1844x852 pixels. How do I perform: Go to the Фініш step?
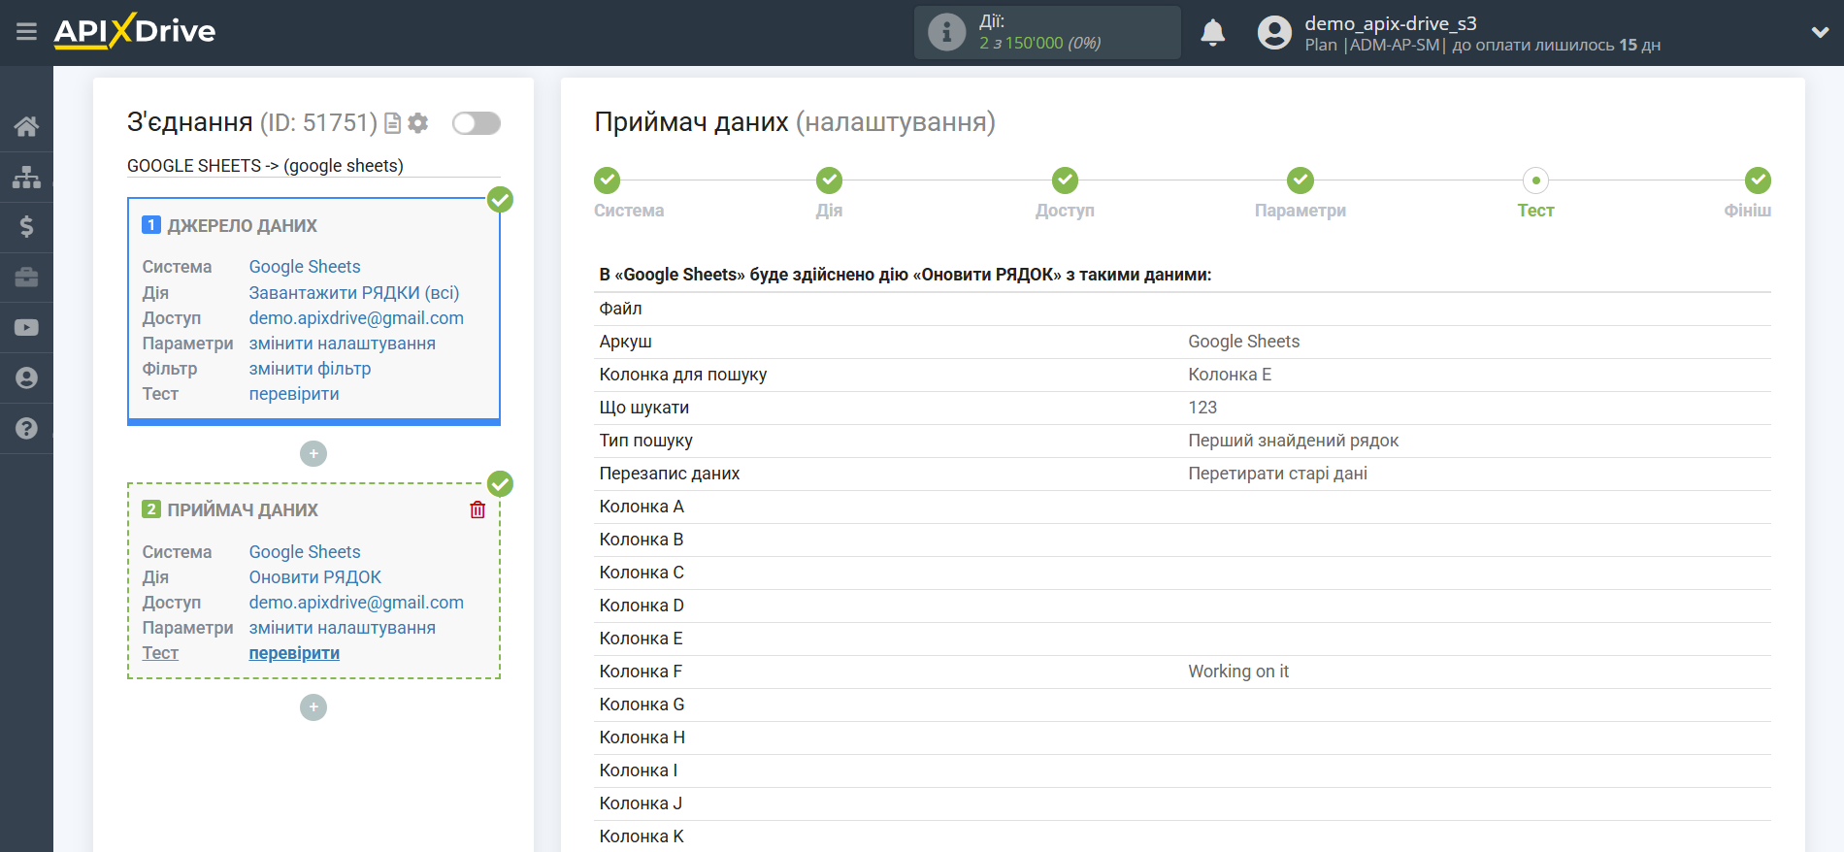pyautogui.click(x=1758, y=180)
